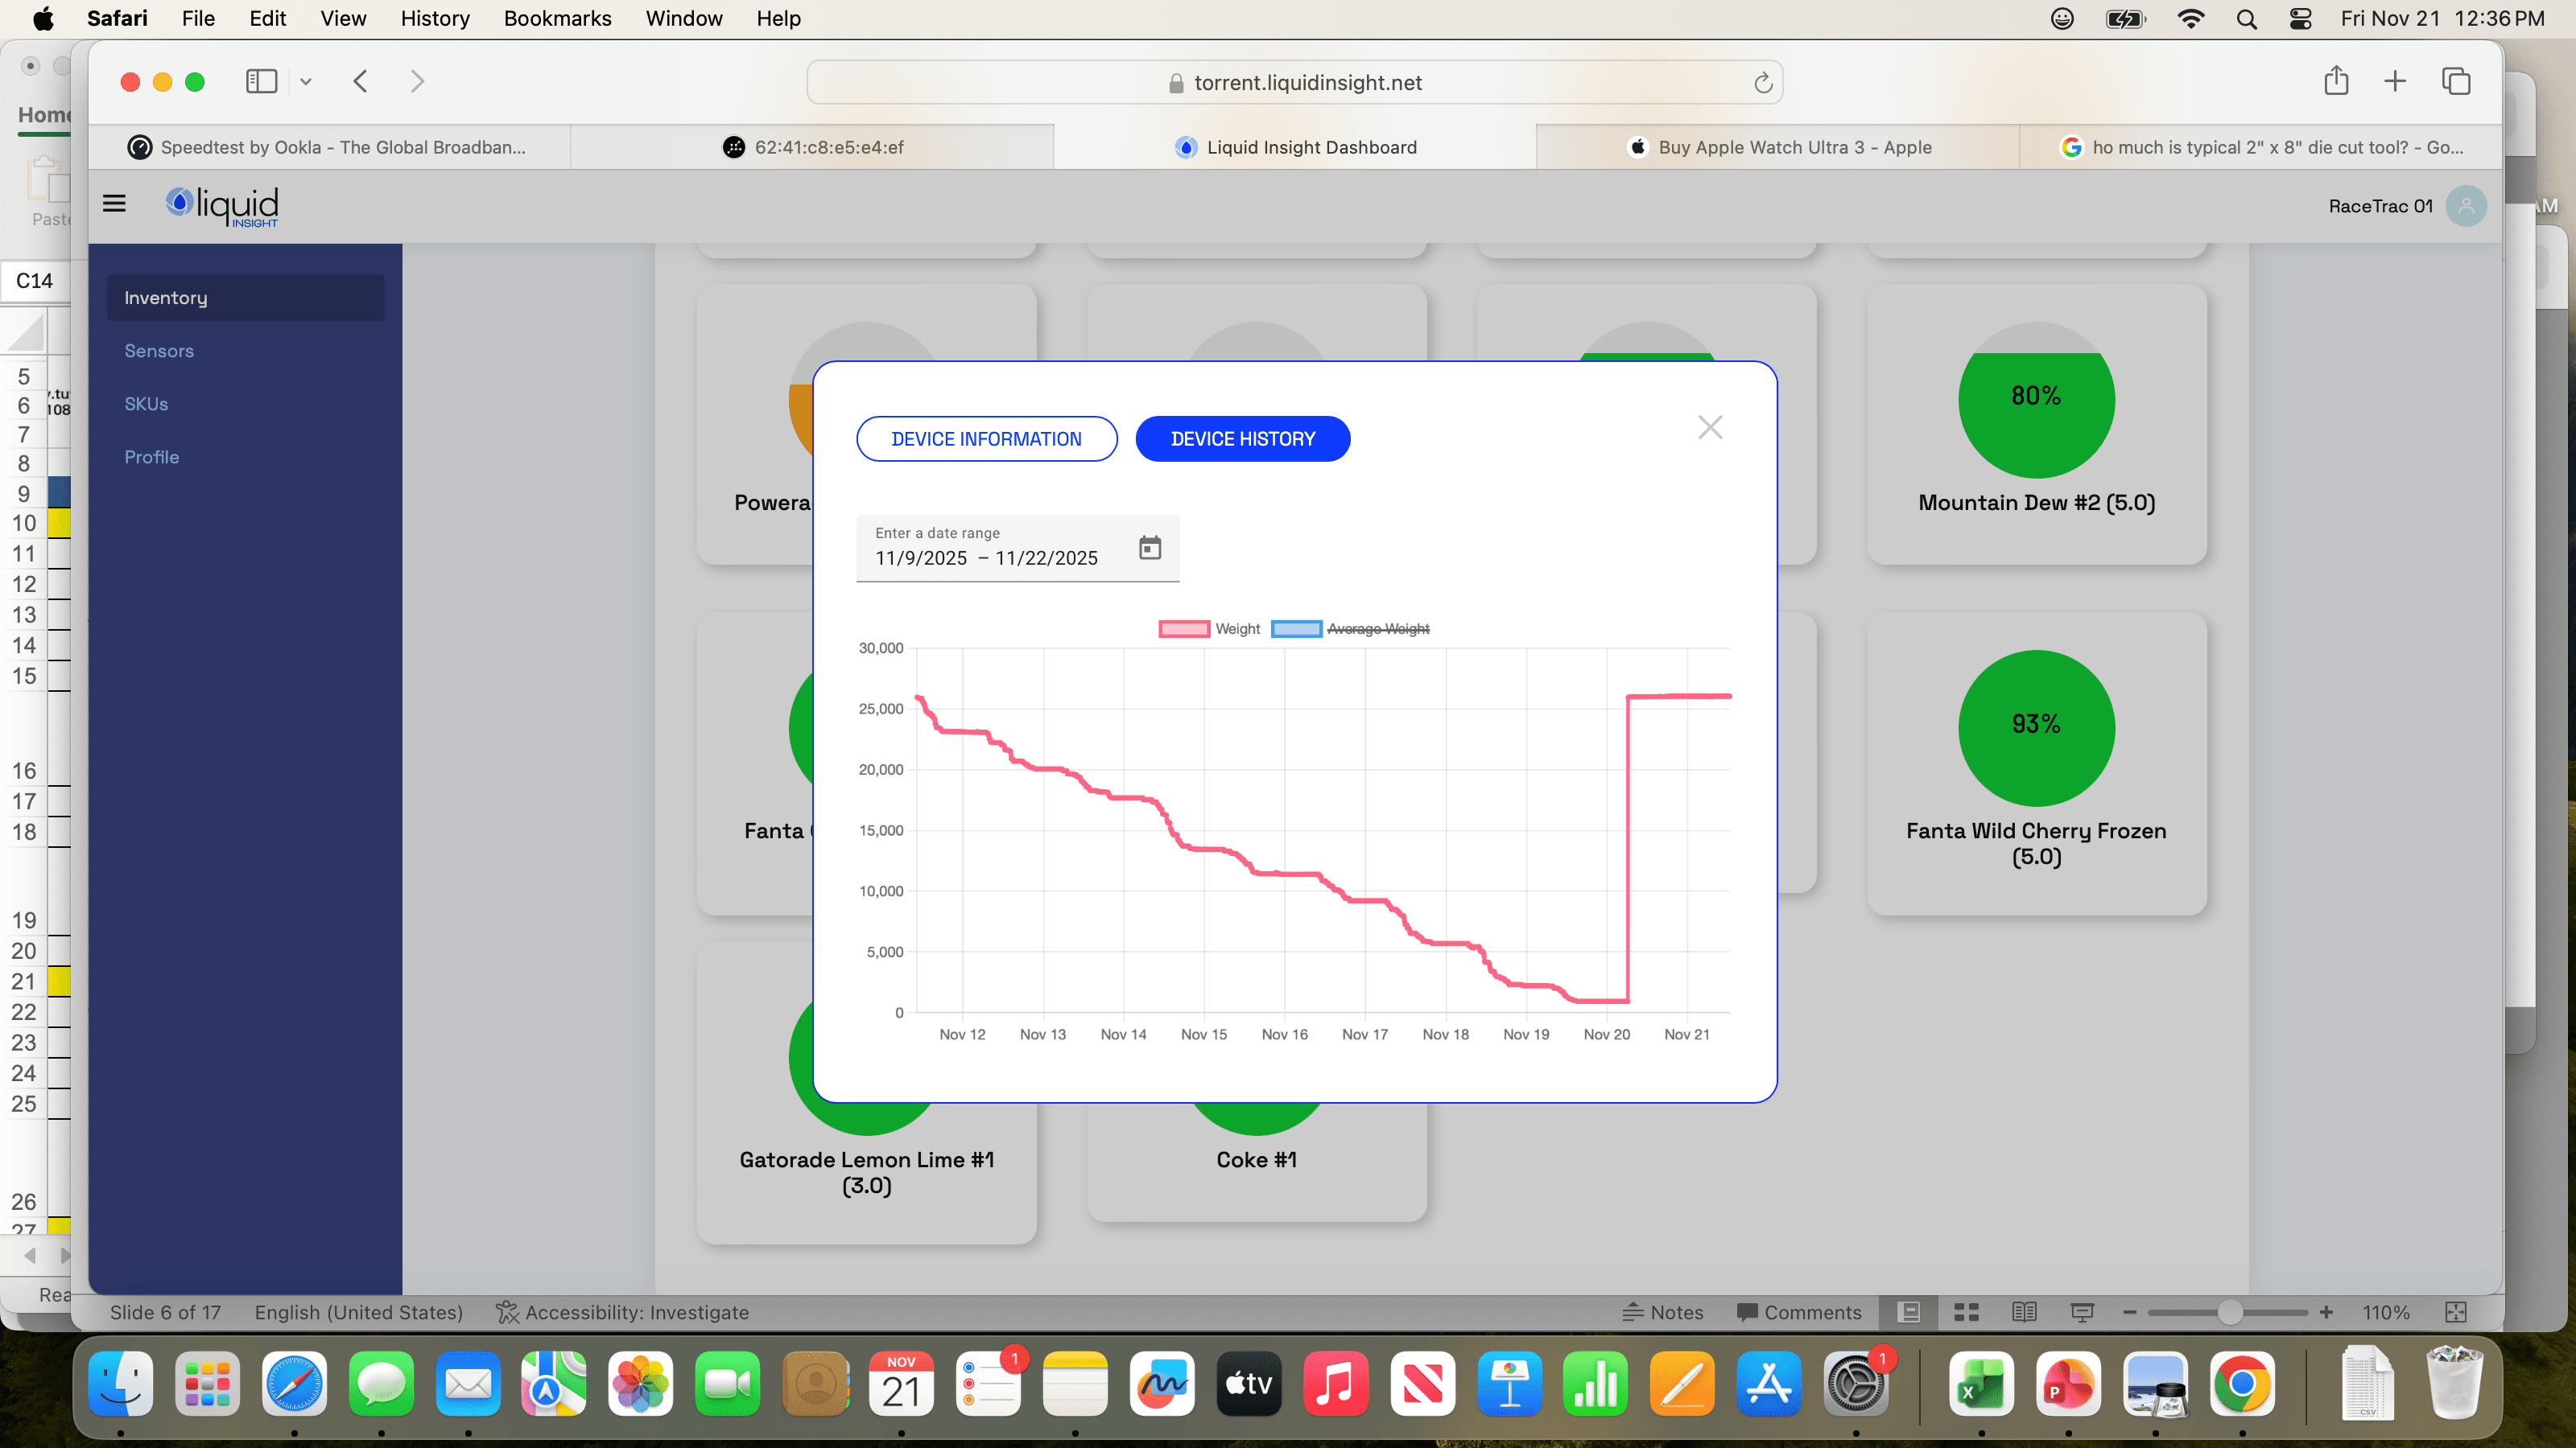
Task: Open Google Chrome from the Dock
Action: [2242, 1384]
